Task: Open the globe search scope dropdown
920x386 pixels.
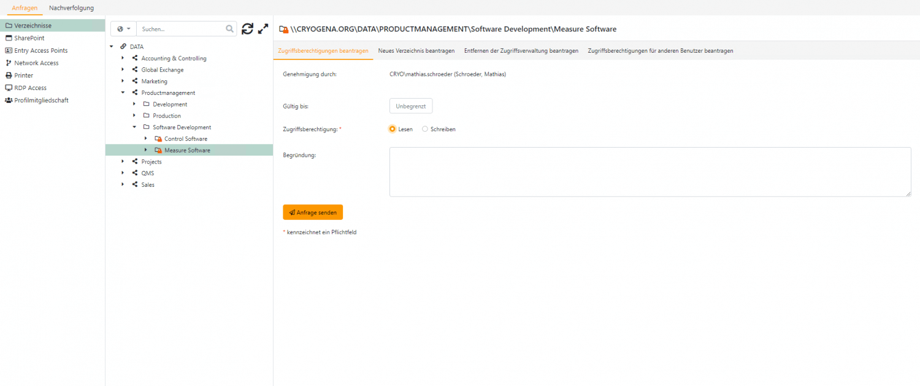Action: pyautogui.click(x=123, y=29)
